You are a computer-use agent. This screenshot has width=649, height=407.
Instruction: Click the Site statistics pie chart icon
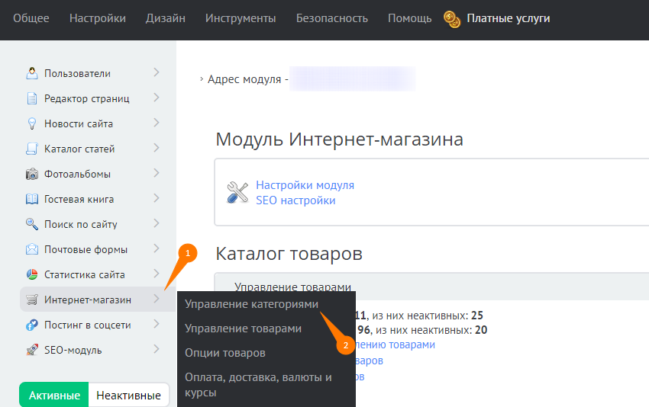32,275
